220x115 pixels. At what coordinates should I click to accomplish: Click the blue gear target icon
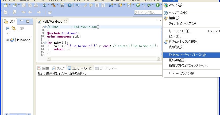pos(70,5)
